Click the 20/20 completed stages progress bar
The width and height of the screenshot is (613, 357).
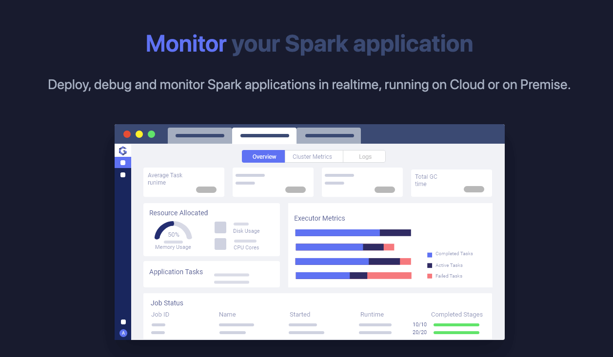tap(456, 333)
